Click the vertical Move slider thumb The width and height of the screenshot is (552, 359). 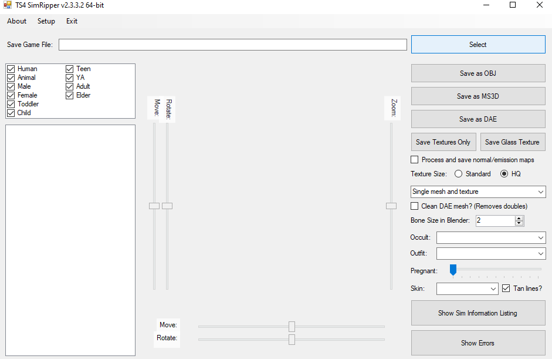[x=154, y=206]
